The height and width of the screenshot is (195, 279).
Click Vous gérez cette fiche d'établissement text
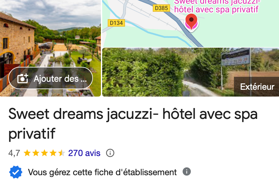pyautogui.click(x=102, y=172)
